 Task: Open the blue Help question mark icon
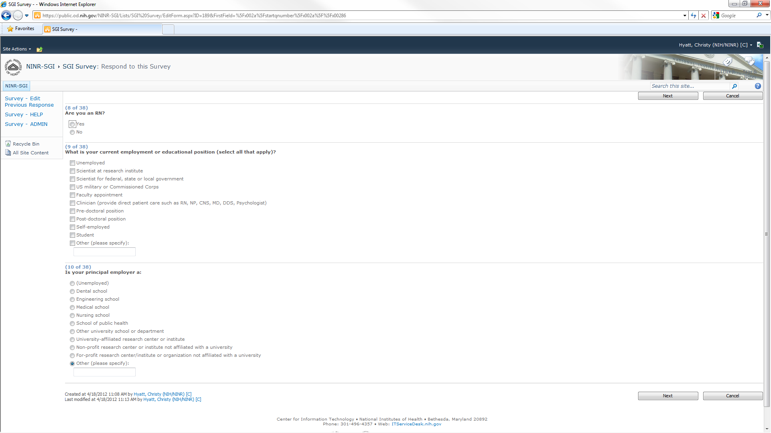(x=758, y=86)
